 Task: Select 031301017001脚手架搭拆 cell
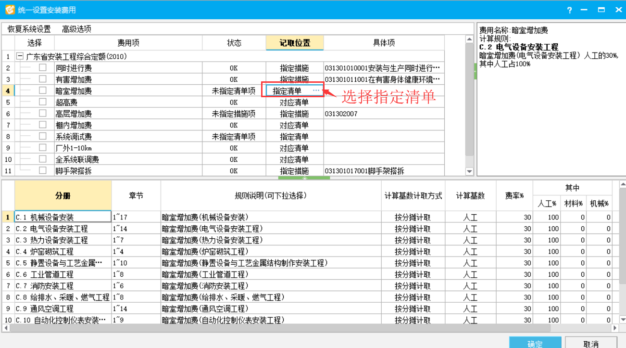pyautogui.click(x=384, y=171)
